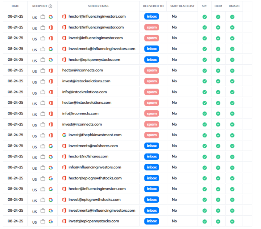261x229 pixels.
Task: Click the DKIM column header
Action: pos(218,6)
